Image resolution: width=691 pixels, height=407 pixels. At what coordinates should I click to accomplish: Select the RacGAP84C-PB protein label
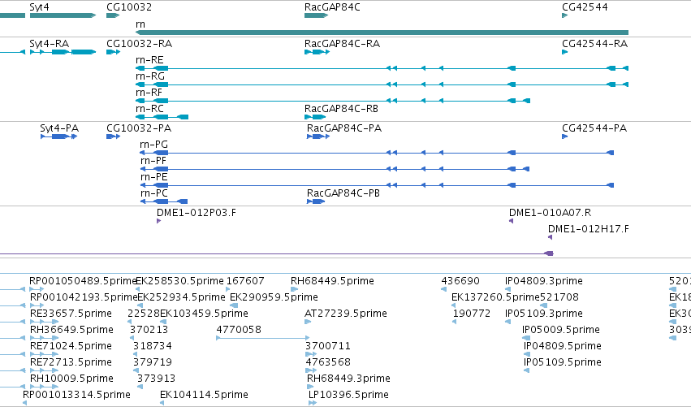[x=343, y=193]
